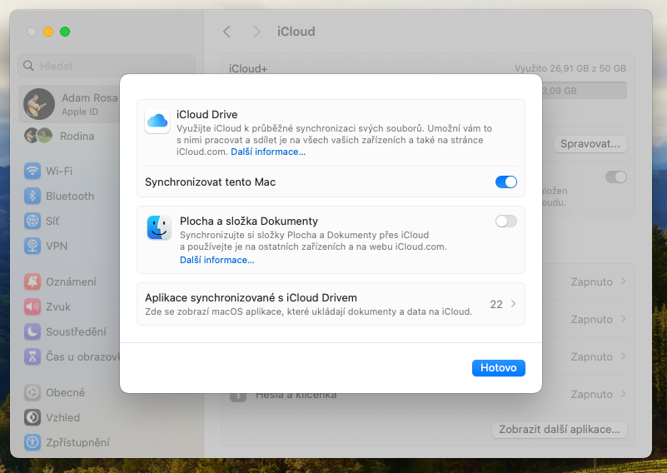Toggle the switch below Spravovat button

615,177
